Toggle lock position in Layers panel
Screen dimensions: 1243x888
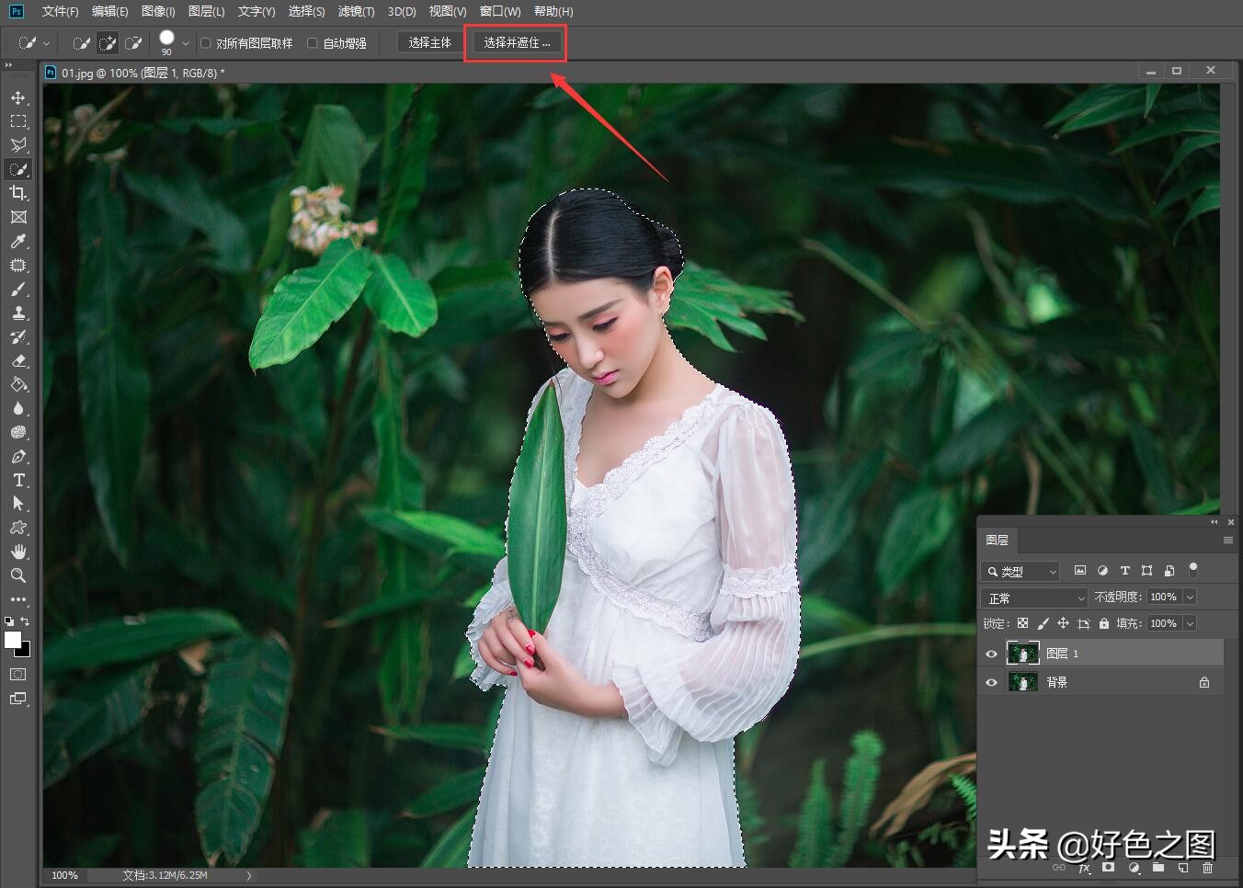pyautogui.click(x=1063, y=623)
